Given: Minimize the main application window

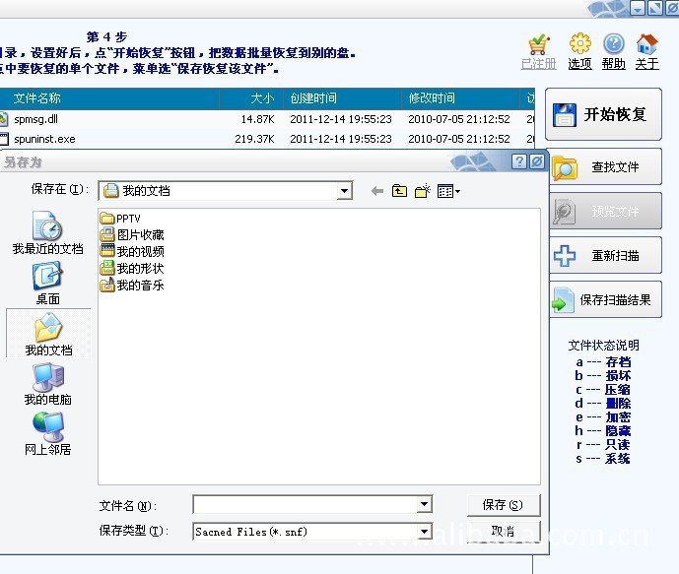Looking at the screenshot, I should pyautogui.click(x=638, y=7).
